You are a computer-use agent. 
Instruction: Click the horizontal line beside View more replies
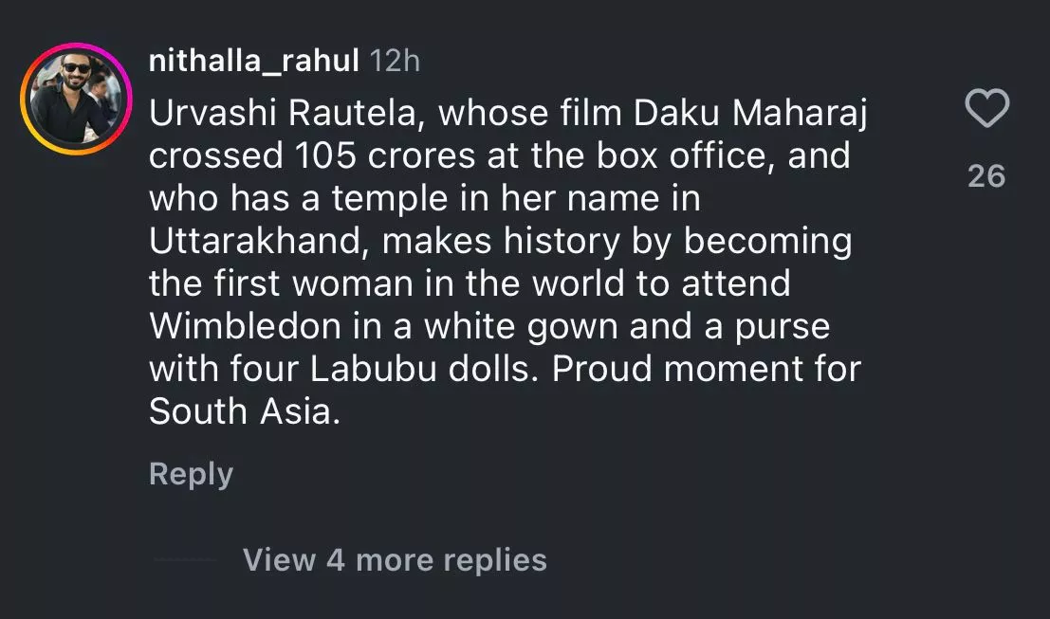pyautogui.click(x=185, y=560)
